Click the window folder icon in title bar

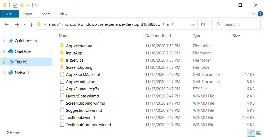pos(5,5)
